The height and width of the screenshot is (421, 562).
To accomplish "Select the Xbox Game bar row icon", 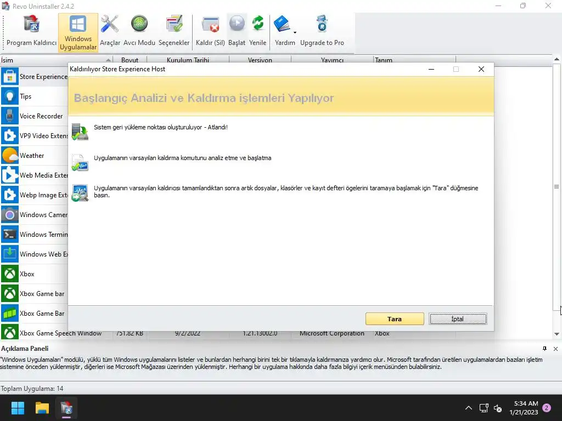I will tap(10, 294).
